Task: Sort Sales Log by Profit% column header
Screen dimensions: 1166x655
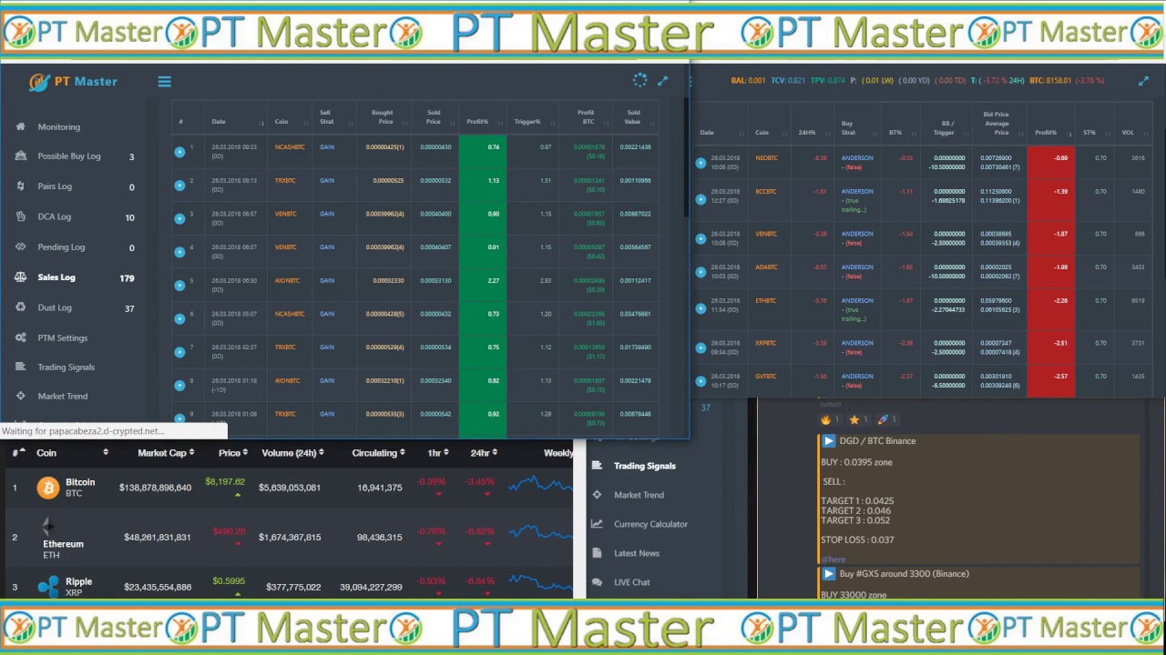Action: click(484, 121)
